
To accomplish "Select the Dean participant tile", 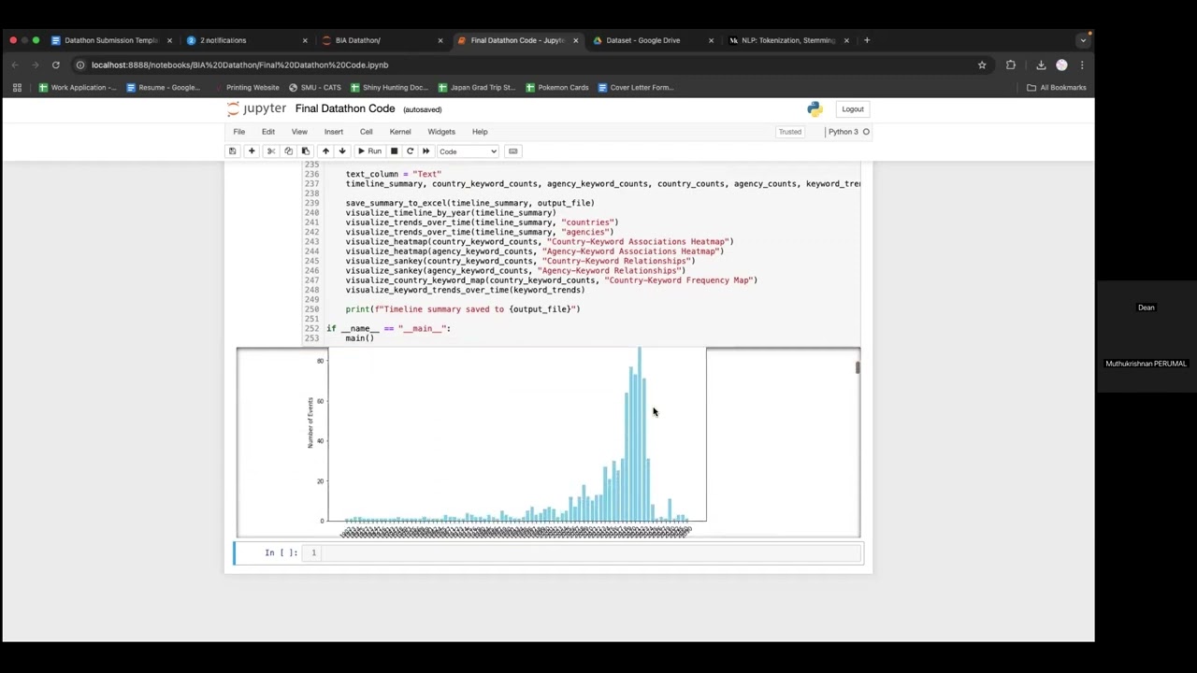I will (x=1146, y=308).
